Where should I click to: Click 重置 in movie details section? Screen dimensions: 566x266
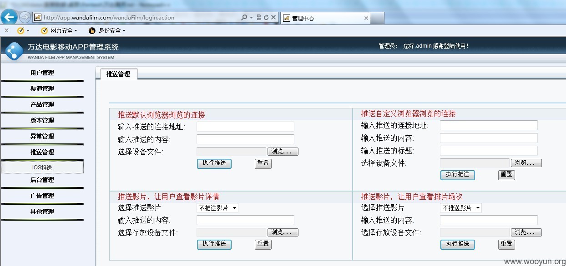263,244
